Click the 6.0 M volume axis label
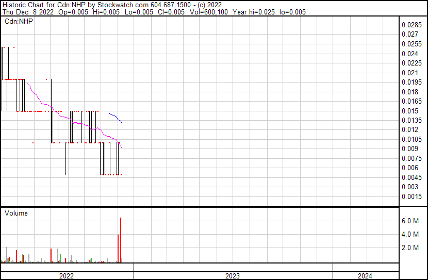The image size is (428, 280). [410, 221]
